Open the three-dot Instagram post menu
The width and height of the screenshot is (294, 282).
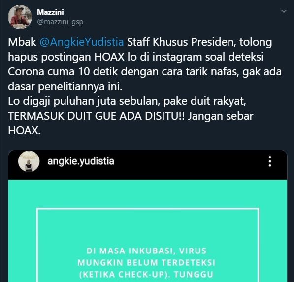270,161
